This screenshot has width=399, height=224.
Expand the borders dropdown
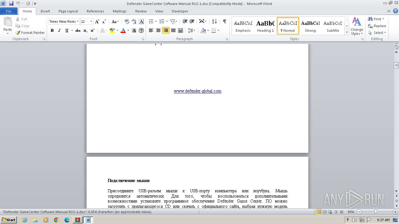pyautogui.click(x=218, y=30)
